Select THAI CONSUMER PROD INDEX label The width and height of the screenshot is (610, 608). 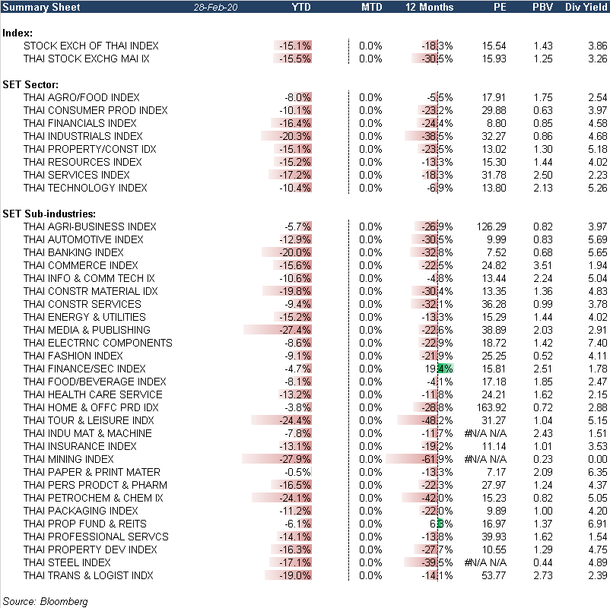click(x=95, y=110)
